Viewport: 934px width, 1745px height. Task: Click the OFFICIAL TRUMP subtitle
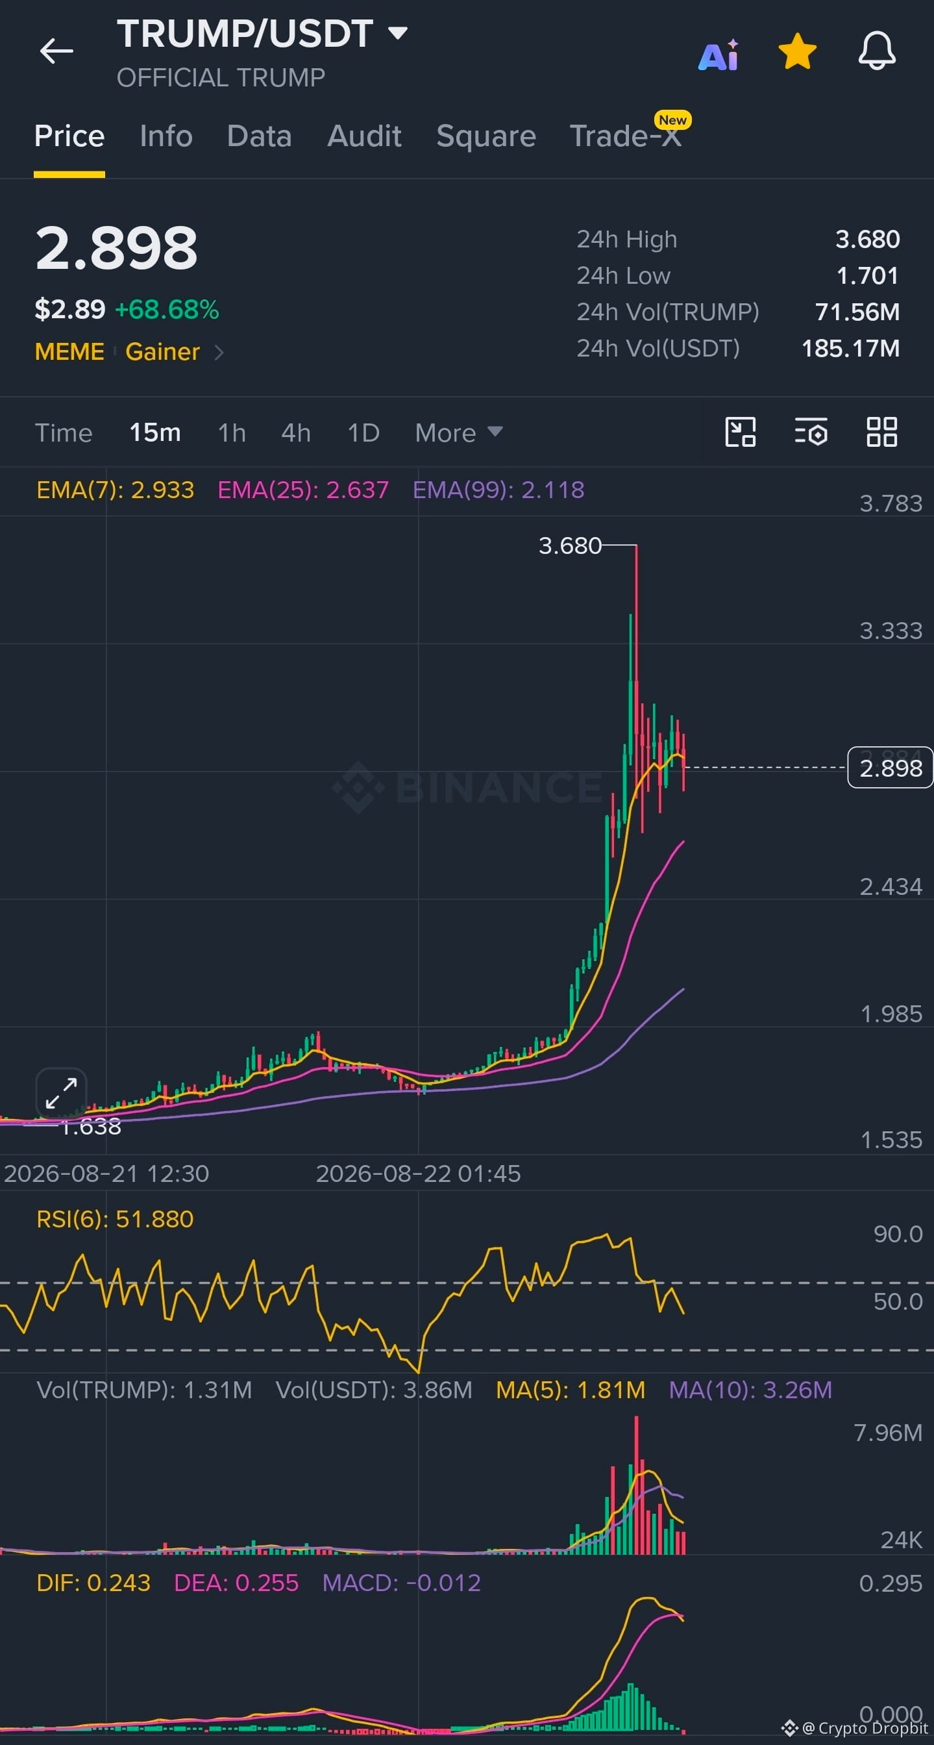221,78
